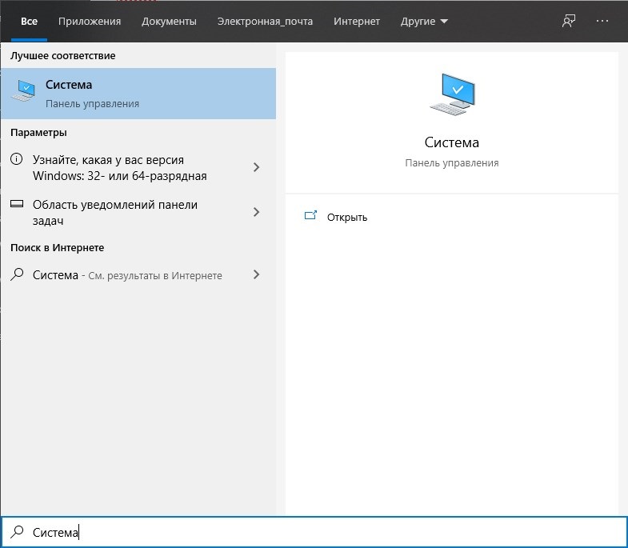Switch to the Документы tab
Viewport: 628px width, 548px height.
[169, 22]
